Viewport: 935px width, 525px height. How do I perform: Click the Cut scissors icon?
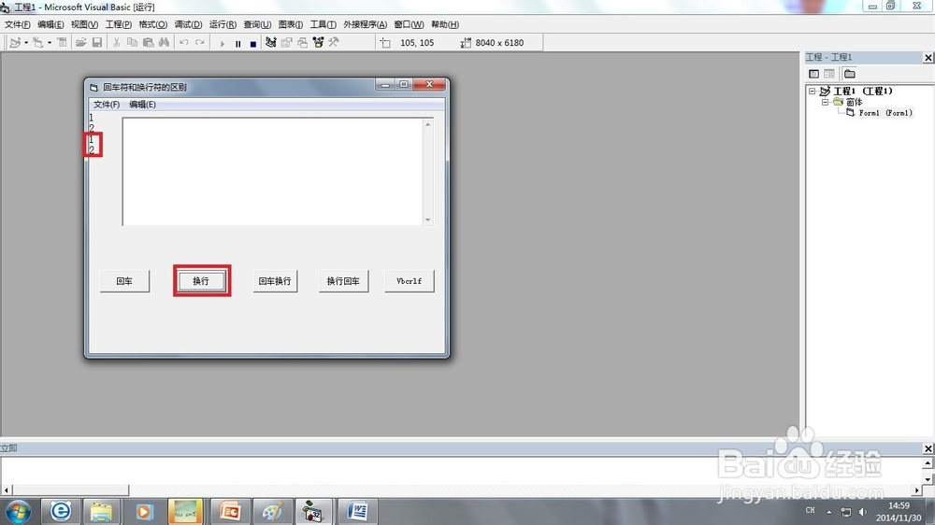pyautogui.click(x=116, y=42)
